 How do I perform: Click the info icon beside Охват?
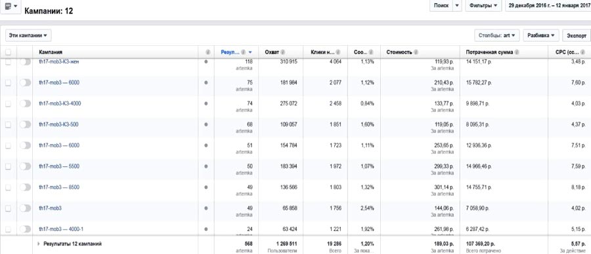[x=282, y=52]
